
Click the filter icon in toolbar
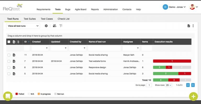pyautogui.click(x=61, y=26)
